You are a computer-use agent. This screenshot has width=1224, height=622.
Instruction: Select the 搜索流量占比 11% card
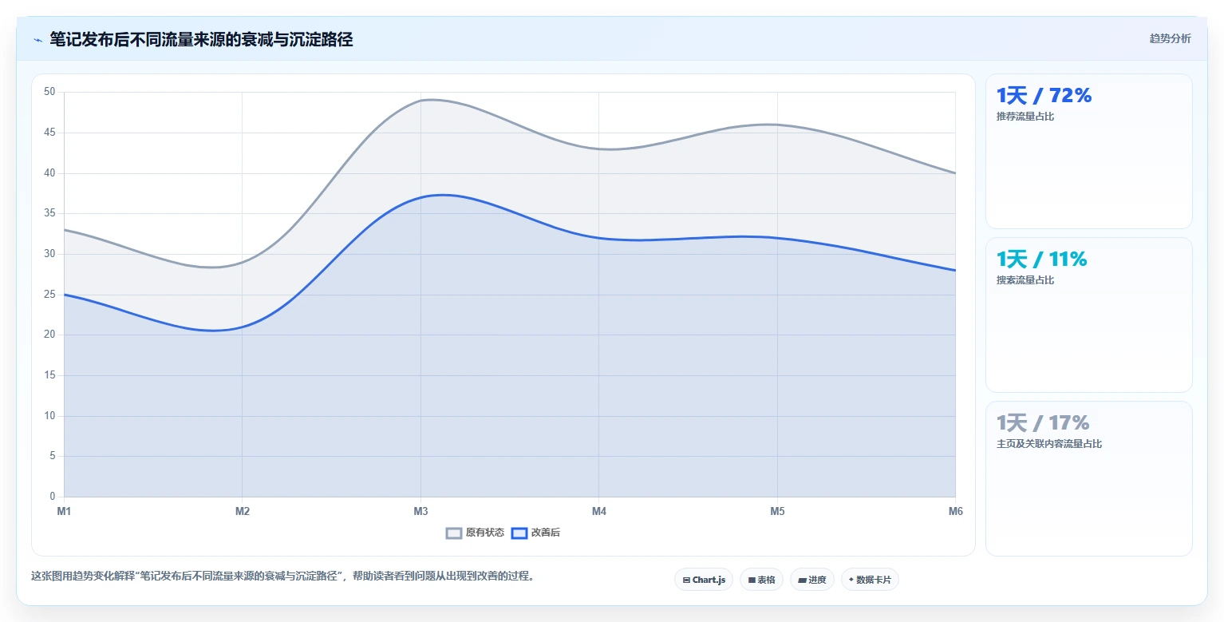click(x=1089, y=315)
